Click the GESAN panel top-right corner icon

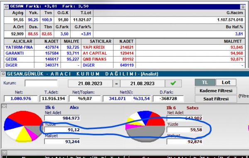(243, 7)
